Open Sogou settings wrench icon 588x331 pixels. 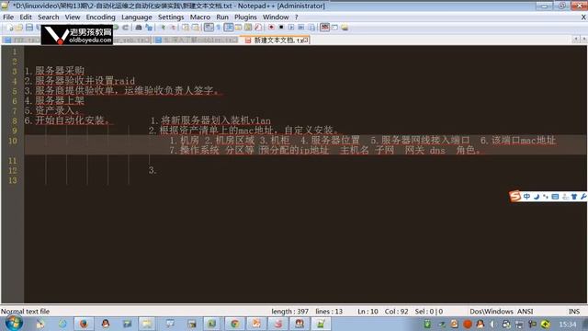[x=583, y=196]
